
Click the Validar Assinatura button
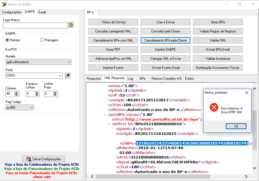[218, 59]
